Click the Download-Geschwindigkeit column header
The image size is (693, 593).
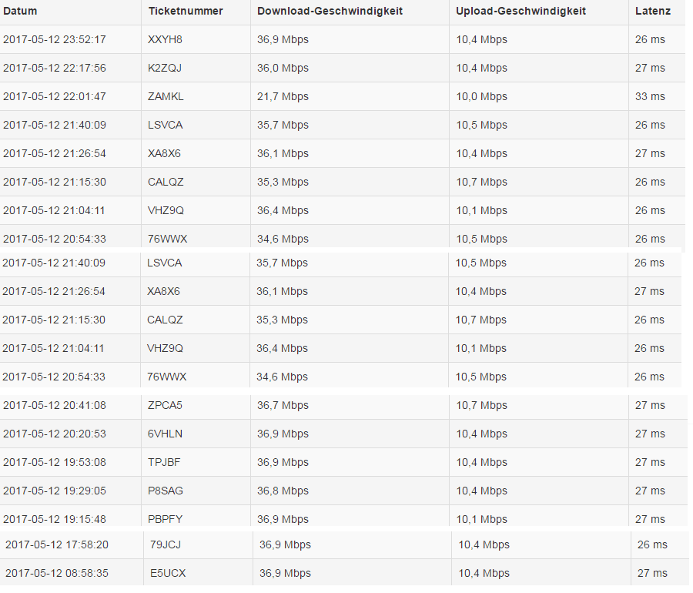click(x=330, y=11)
